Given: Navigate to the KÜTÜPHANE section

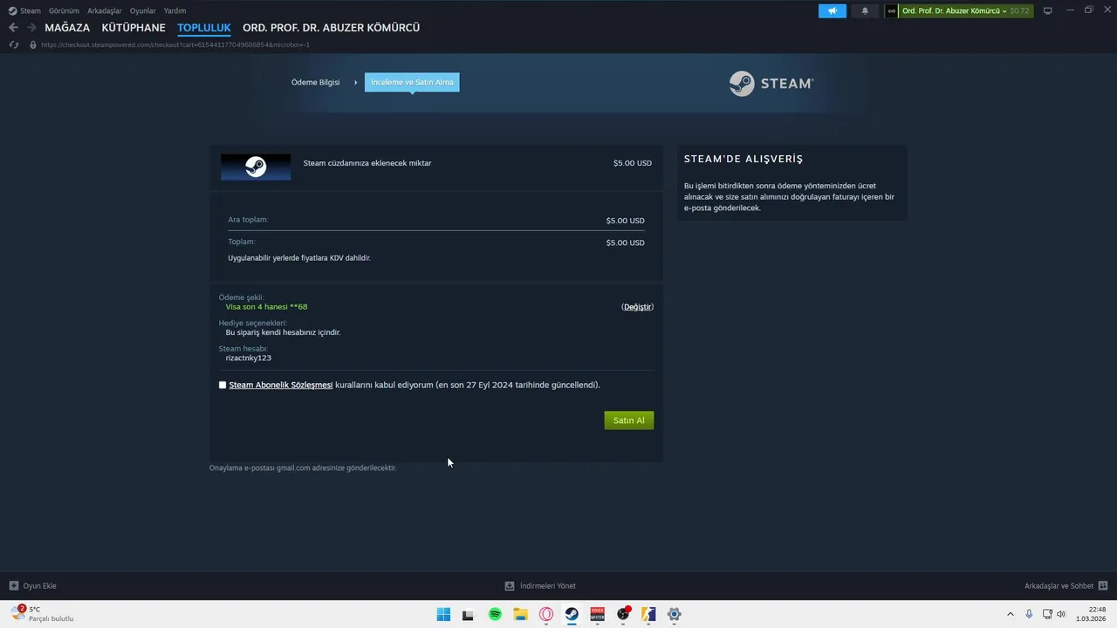Looking at the screenshot, I should click(134, 28).
